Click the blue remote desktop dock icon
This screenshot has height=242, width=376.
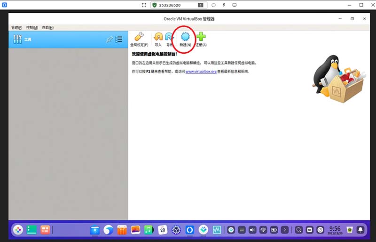[x=190, y=230]
